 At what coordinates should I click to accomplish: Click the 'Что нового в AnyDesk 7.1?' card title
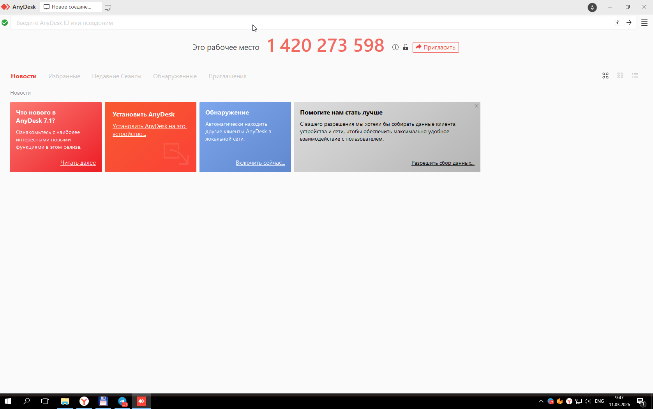[x=36, y=116]
